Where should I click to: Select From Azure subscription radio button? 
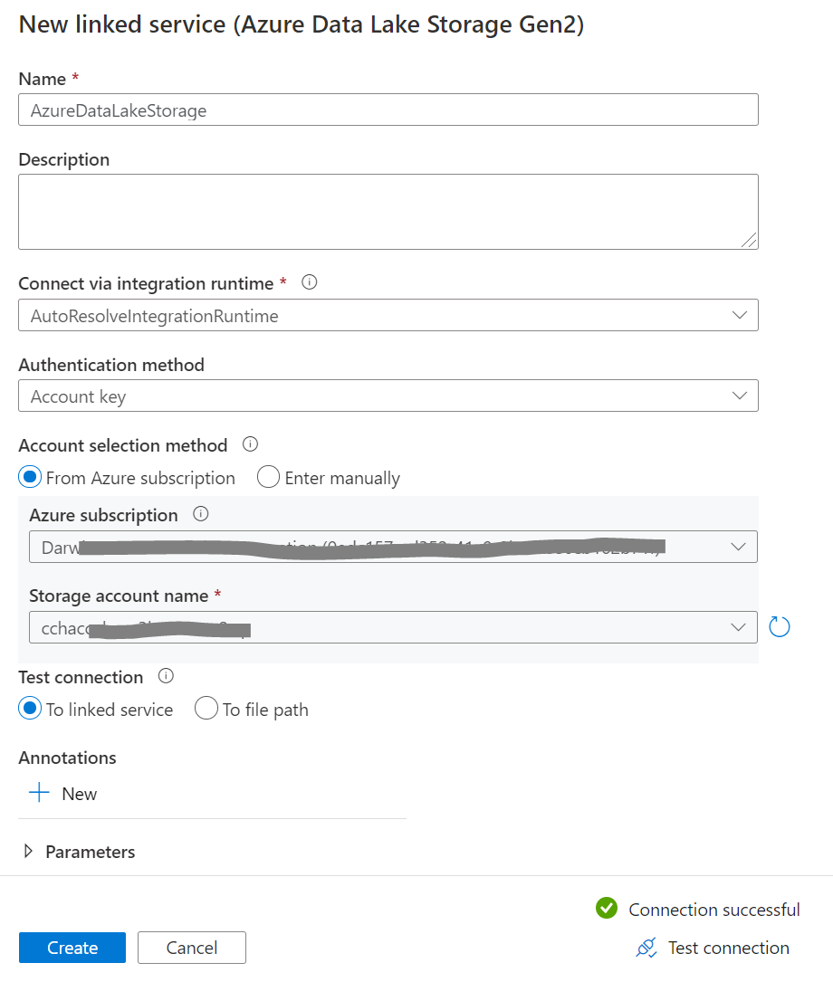(x=31, y=477)
